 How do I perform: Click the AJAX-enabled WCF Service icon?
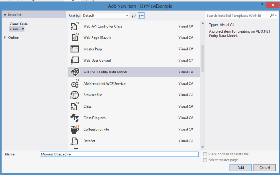click(74, 84)
